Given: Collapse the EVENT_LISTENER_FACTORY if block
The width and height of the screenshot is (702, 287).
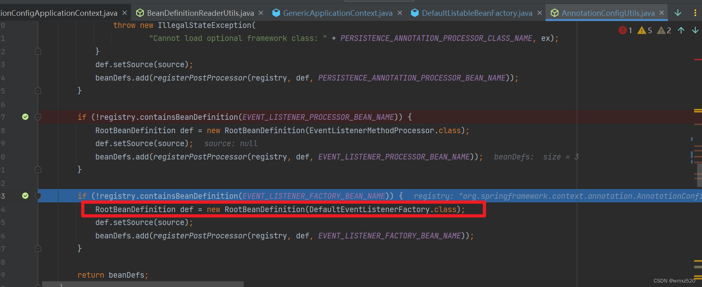Looking at the screenshot, I should coord(38,196).
